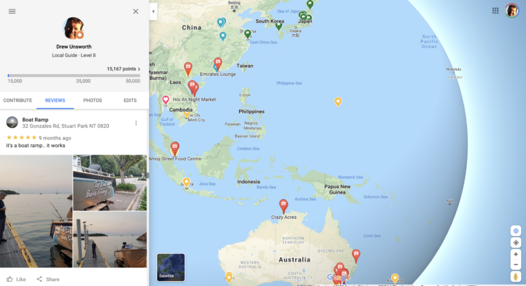This screenshot has width=526, height=286.
Task: Show your location with the crosshair icon
Action: (x=516, y=242)
